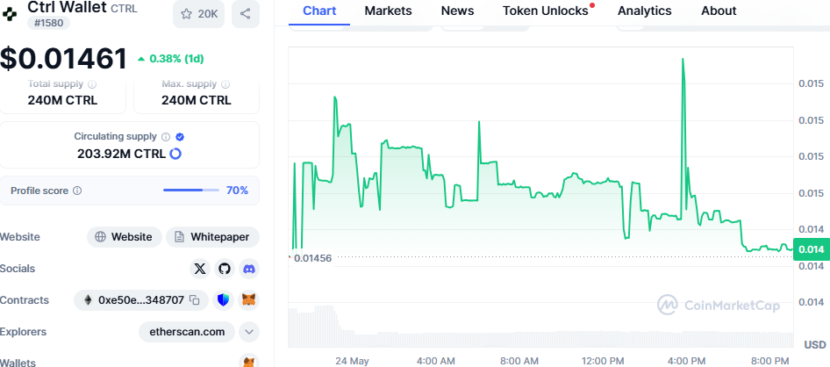Viewport: 830px width, 367px height.
Task: Switch to the Markets tab
Action: pos(388,11)
